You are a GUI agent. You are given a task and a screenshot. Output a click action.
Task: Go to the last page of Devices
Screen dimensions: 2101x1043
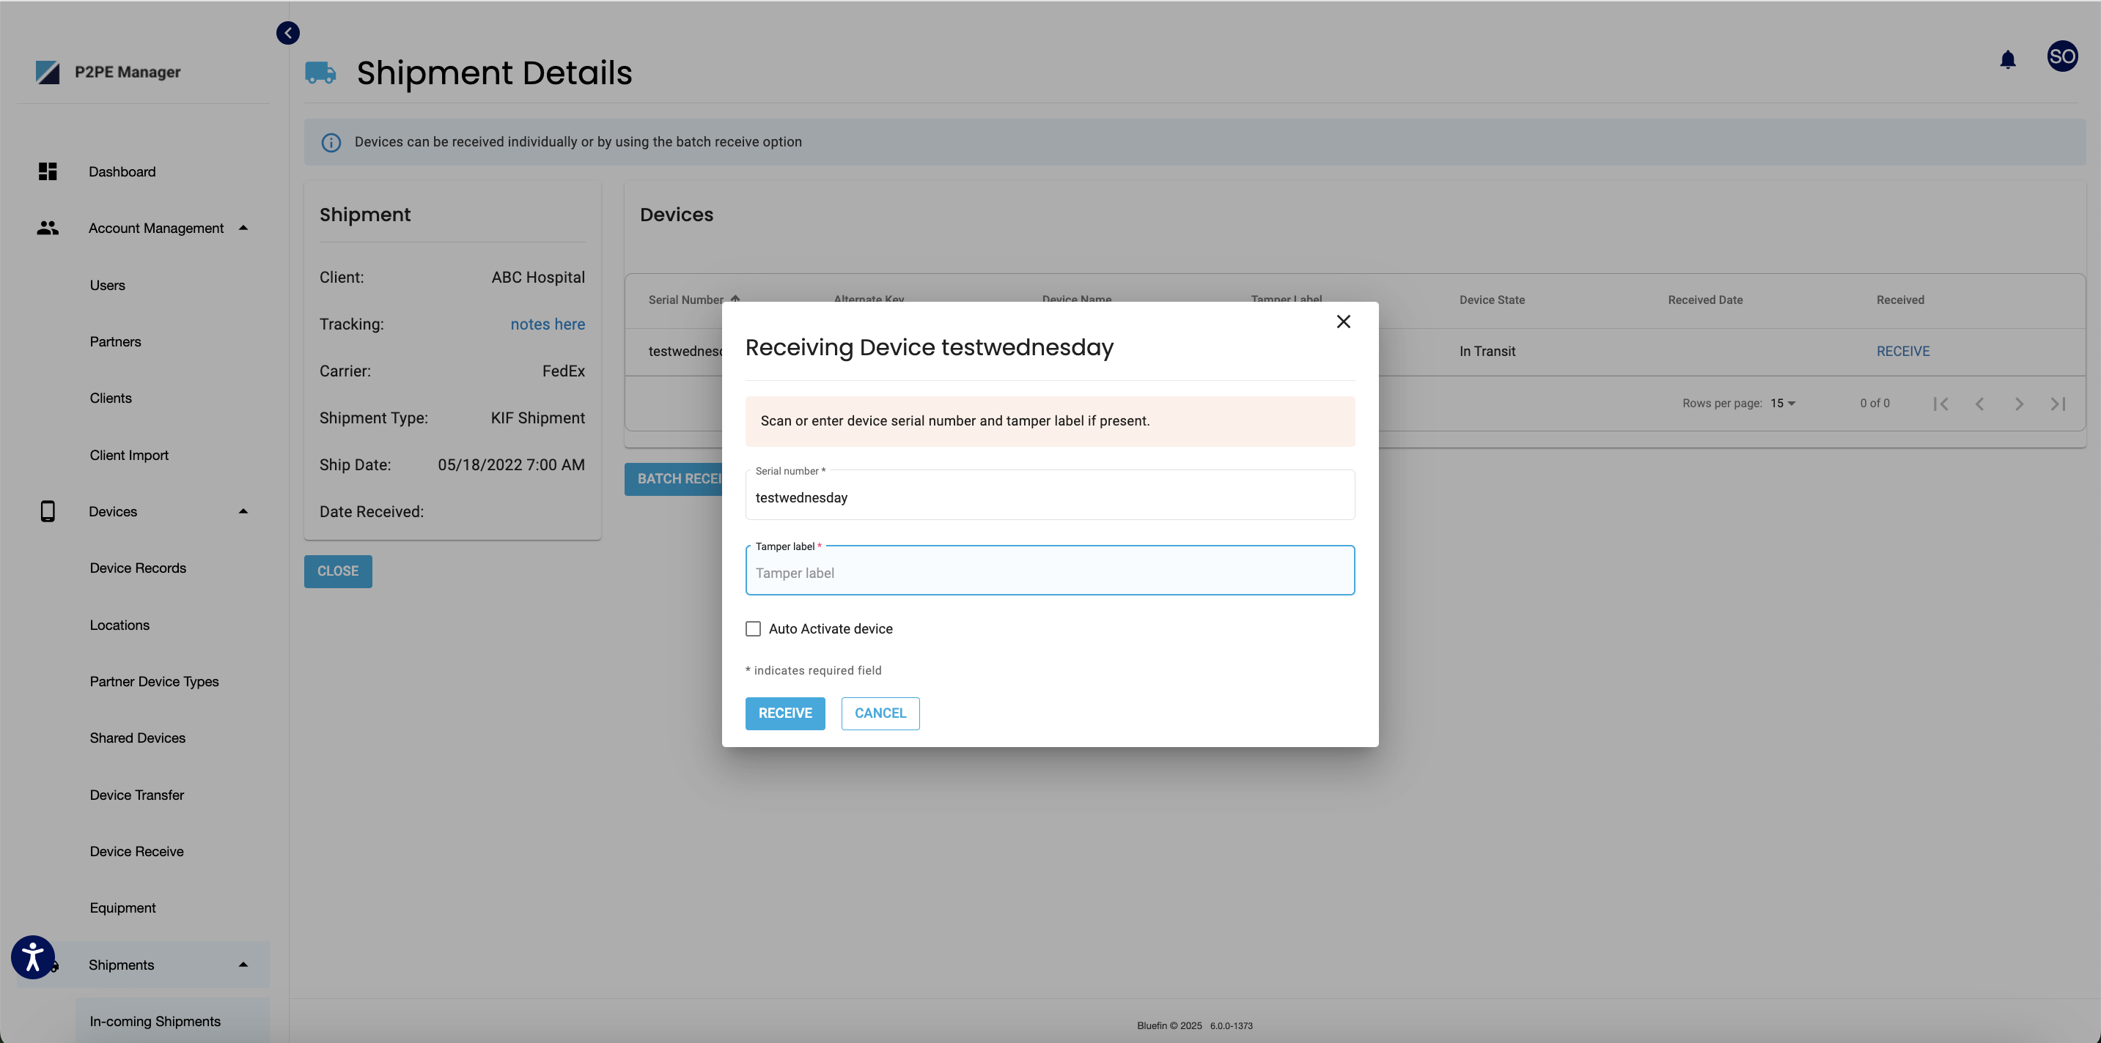coord(2058,403)
